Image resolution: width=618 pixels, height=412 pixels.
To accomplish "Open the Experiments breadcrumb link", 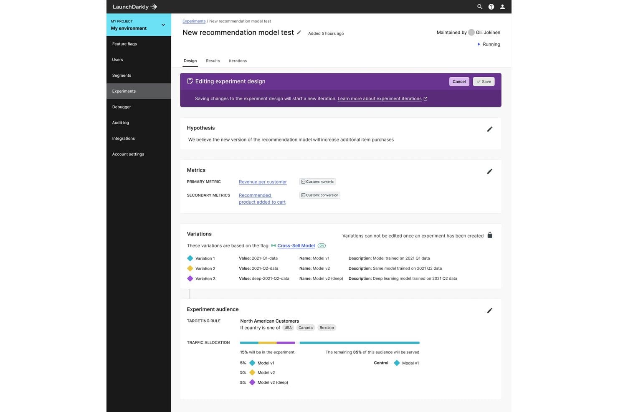I will click(194, 21).
